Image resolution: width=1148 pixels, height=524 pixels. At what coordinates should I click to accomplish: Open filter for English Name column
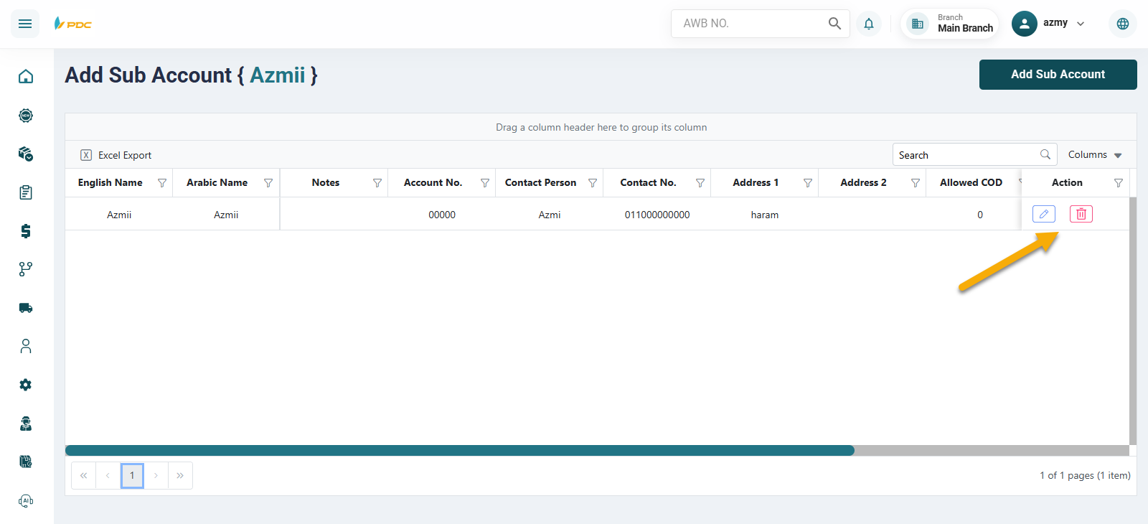tap(162, 183)
